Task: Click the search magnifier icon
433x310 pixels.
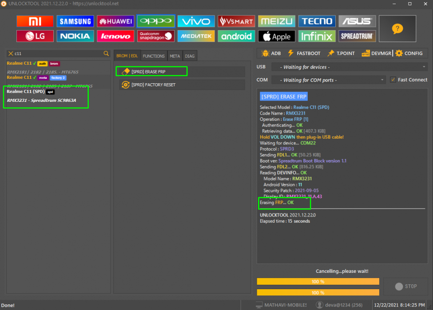Action: [x=106, y=54]
